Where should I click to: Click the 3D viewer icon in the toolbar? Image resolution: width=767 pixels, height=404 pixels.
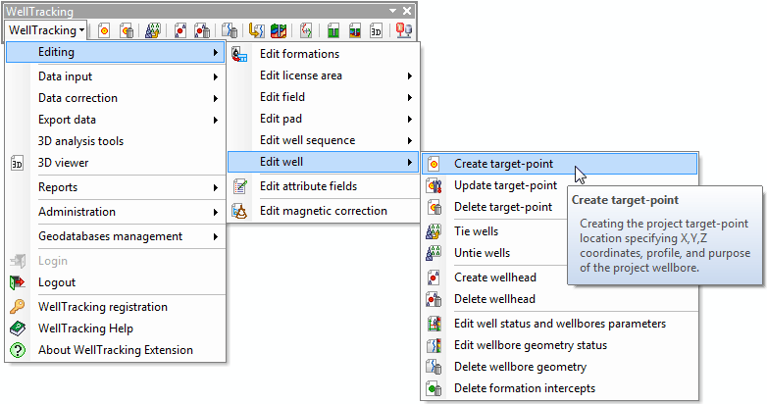376,30
